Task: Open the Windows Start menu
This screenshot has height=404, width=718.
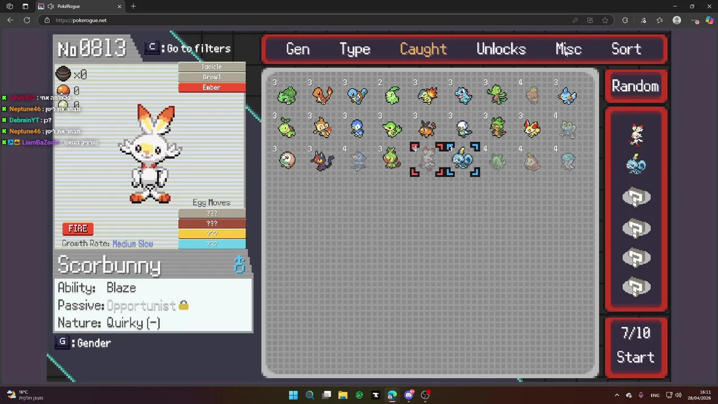Action: click(293, 395)
